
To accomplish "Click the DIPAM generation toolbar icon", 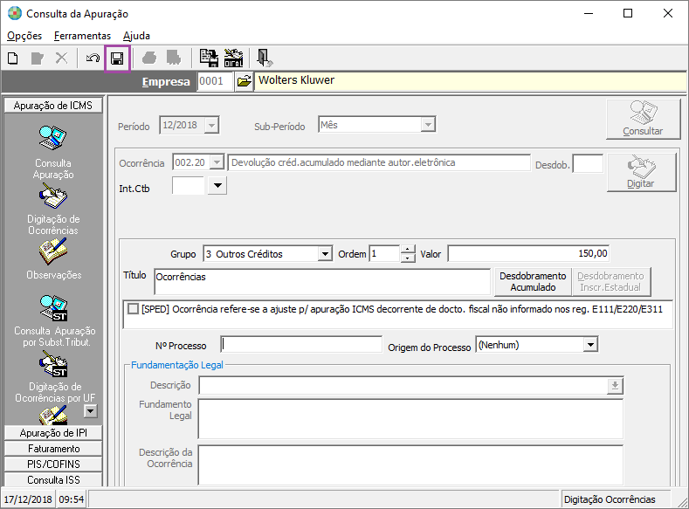I will [x=233, y=58].
